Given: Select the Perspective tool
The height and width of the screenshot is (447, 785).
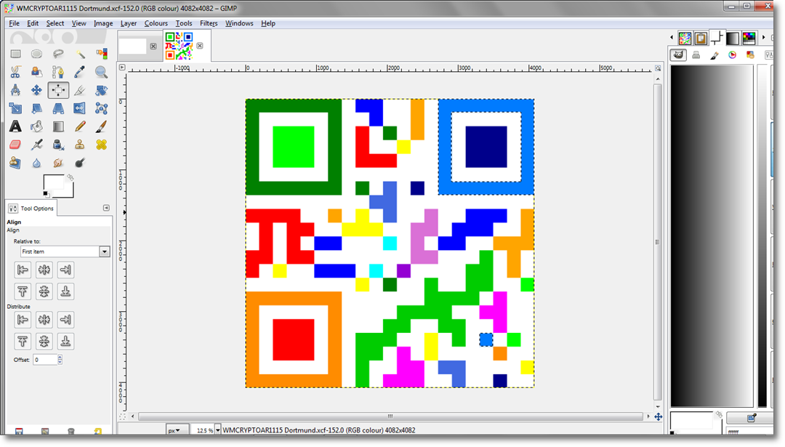Looking at the screenshot, I should point(58,108).
